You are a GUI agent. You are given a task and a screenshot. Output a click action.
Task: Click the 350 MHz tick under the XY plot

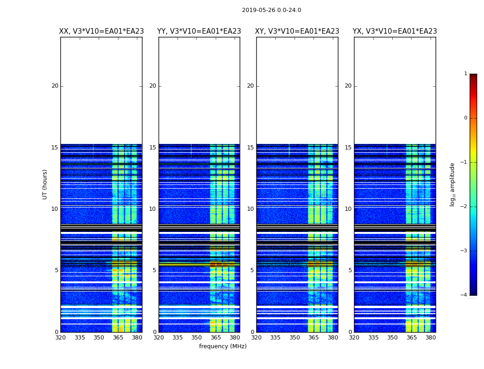tap(295, 338)
